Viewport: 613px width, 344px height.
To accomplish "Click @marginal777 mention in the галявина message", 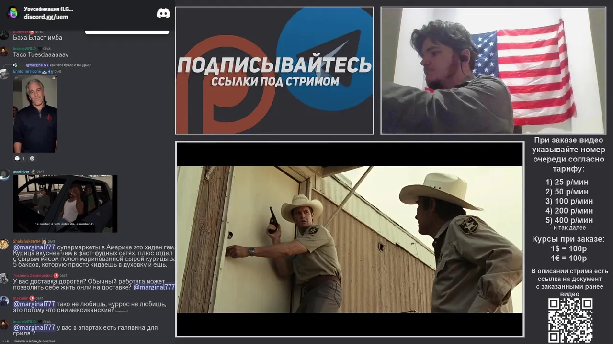I will (34, 327).
